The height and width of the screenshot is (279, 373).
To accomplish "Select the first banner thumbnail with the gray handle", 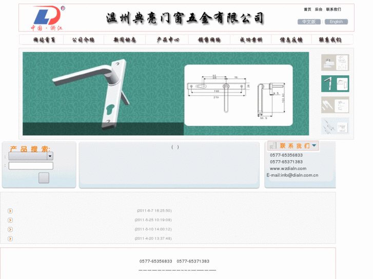I will 335,62.
